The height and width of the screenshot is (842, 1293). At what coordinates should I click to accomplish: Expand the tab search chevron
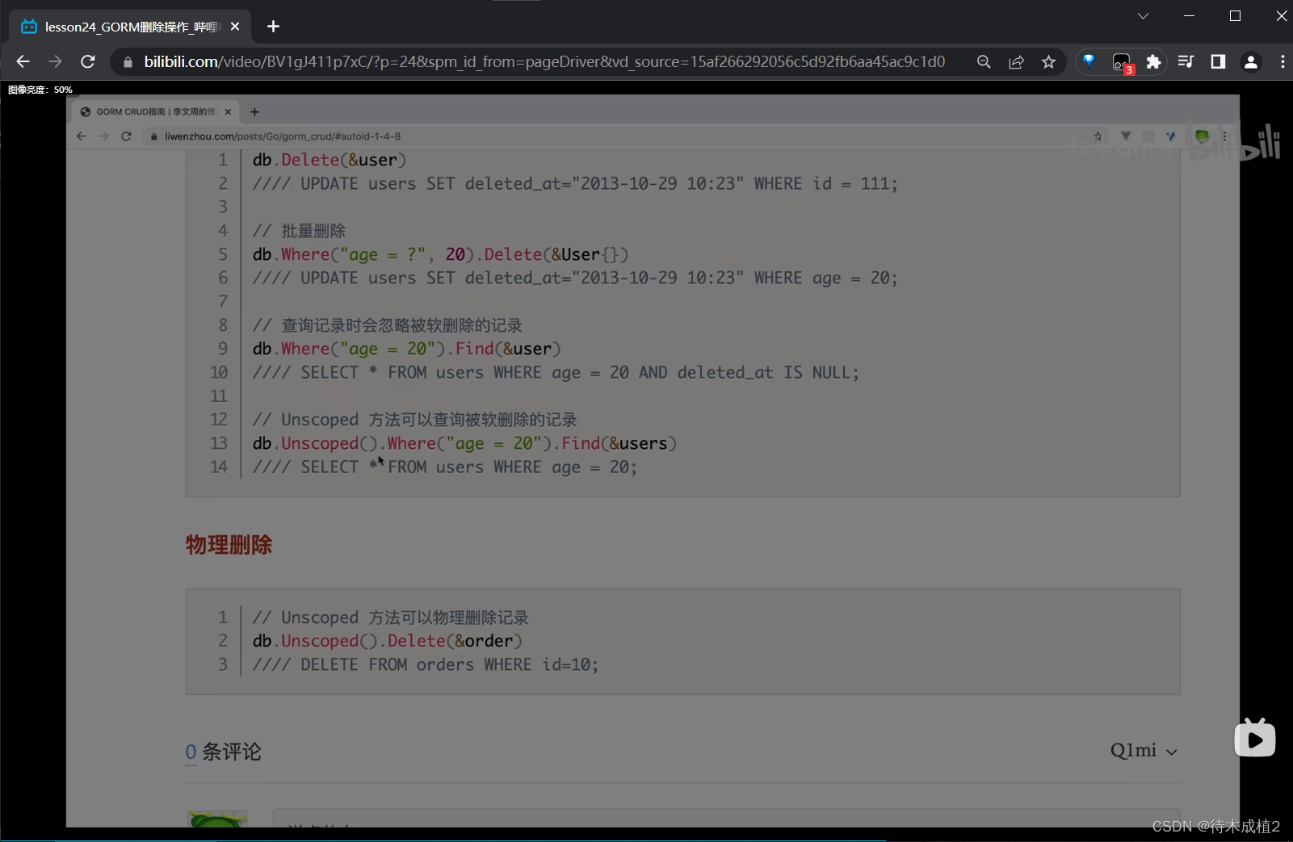pyautogui.click(x=1143, y=16)
